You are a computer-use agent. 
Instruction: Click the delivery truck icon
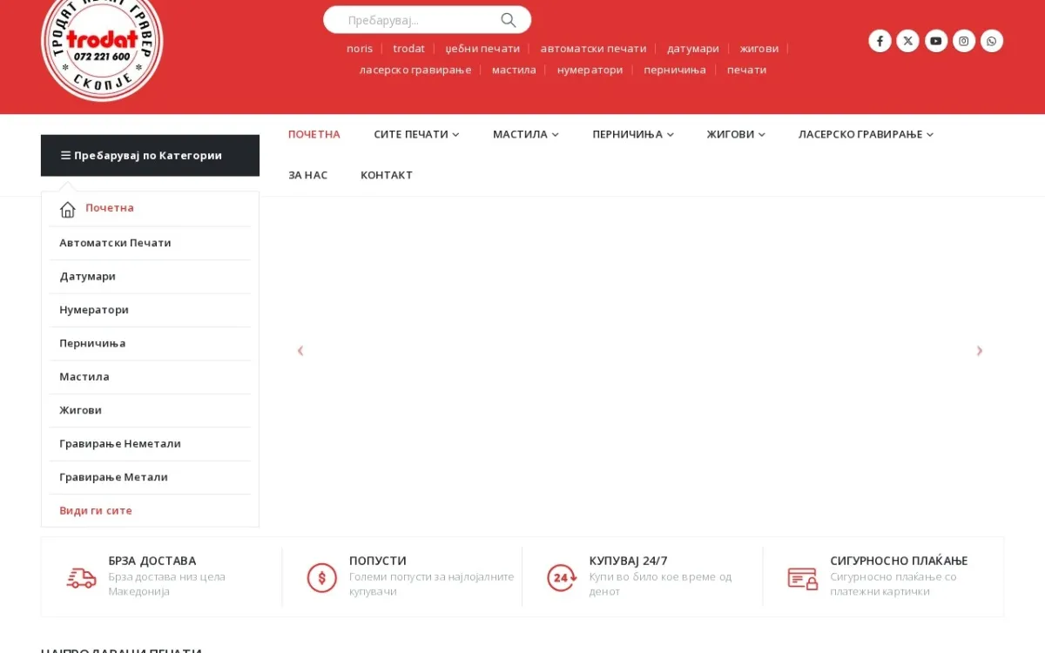[x=81, y=577]
